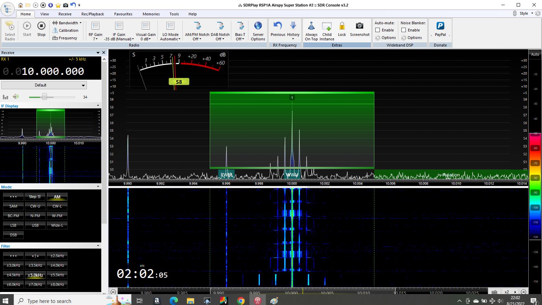Image resolution: width=542 pixels, height=305 pixels.
Task: Open the Default profile dropdown
Action: [x=44, y=85]
